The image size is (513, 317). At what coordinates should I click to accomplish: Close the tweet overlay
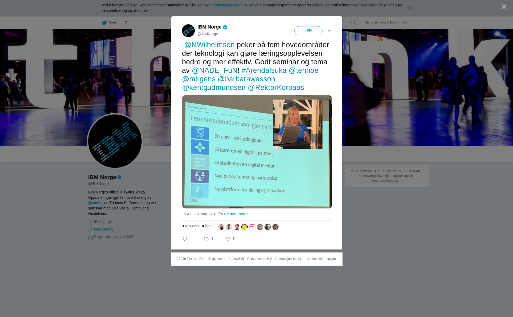coord(504,7)
